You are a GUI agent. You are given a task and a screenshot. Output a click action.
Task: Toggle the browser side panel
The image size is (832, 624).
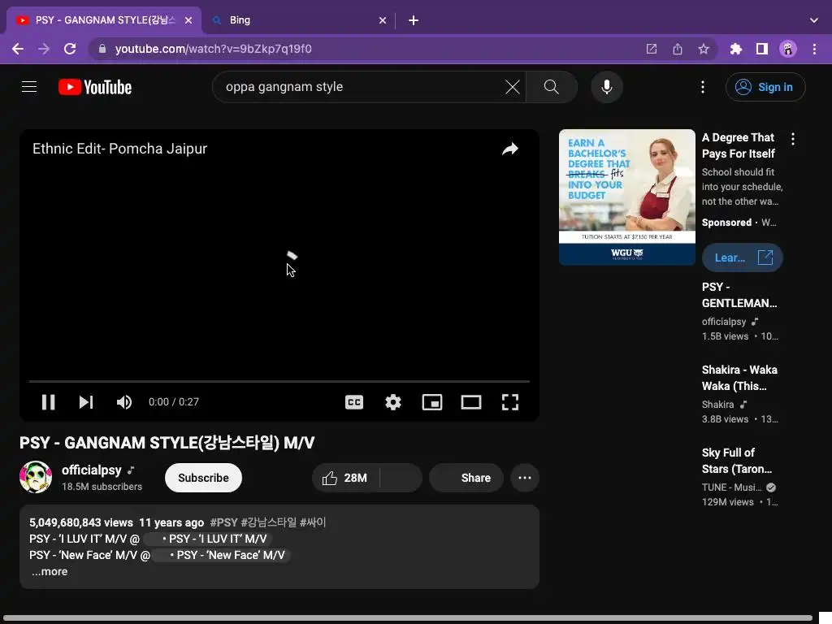coord(762,49)
